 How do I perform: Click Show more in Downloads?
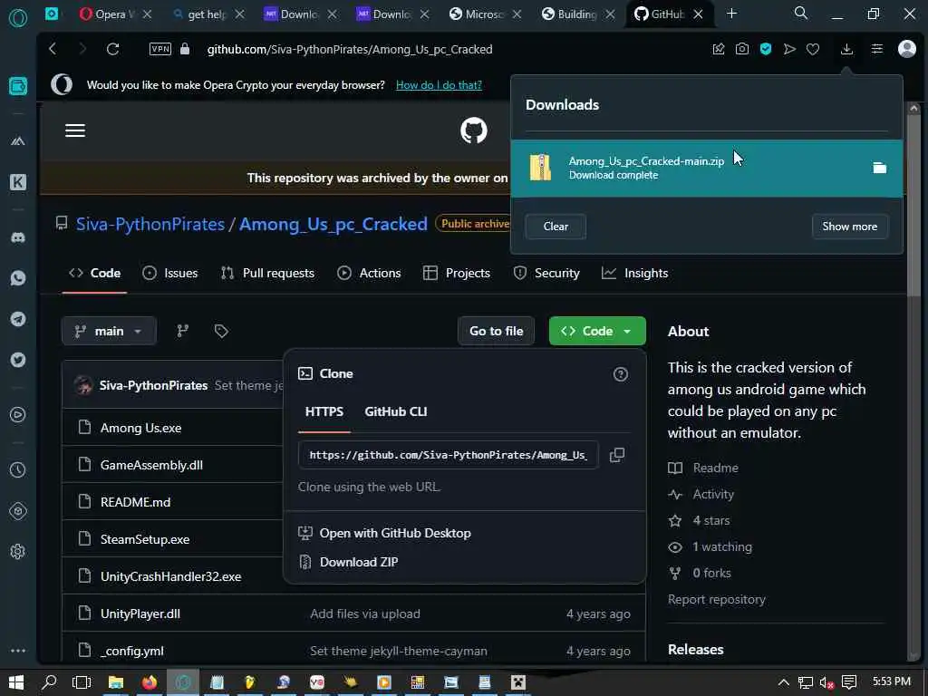[x=849, y=227]
